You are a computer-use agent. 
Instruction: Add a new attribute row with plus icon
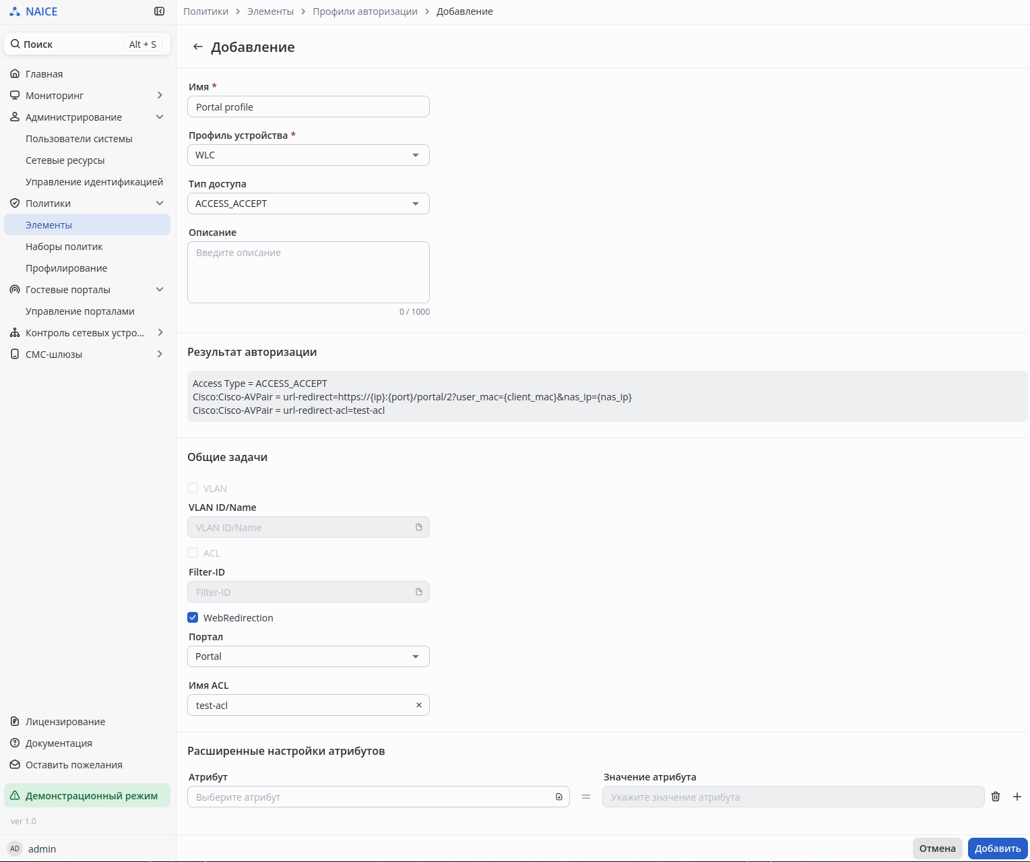pyautogui.click(x=1017, y=797)
